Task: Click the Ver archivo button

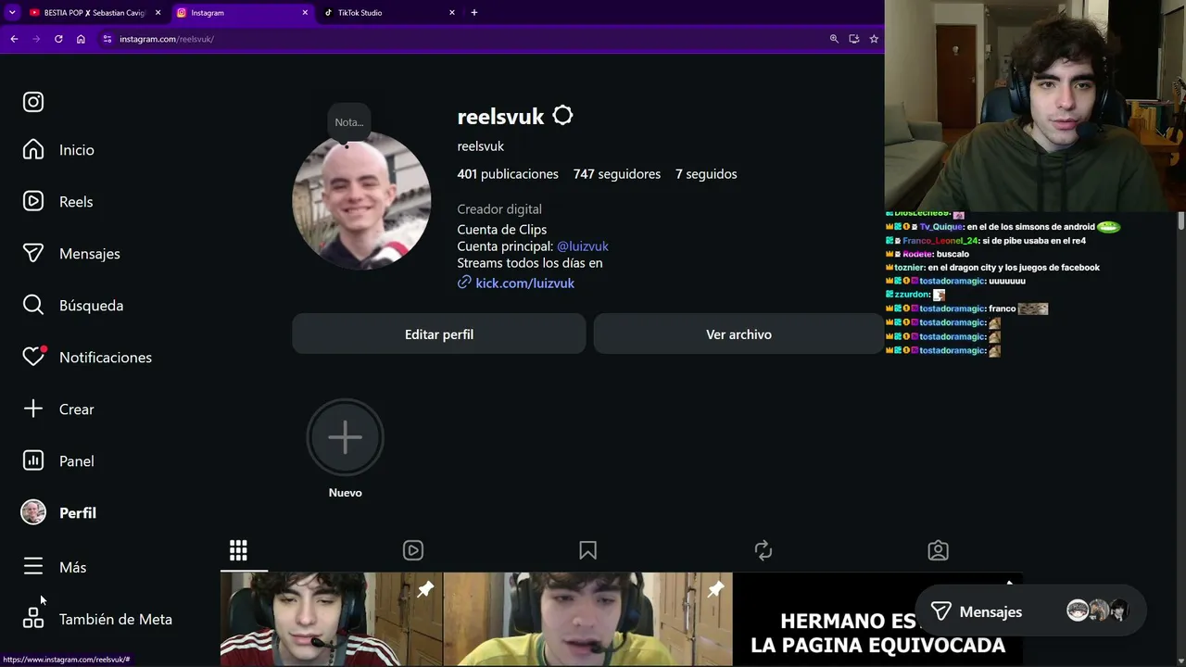Action: tap(738, 334)
